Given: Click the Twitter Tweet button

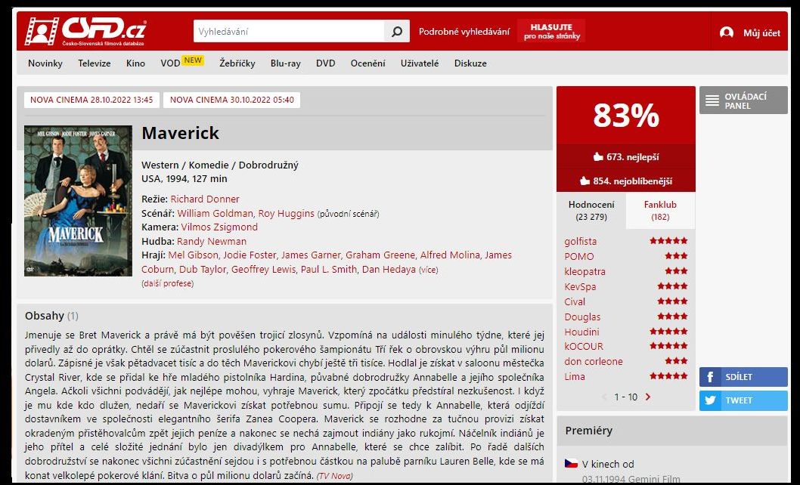Looking at the screenshot, I should [x=743, y=400].
